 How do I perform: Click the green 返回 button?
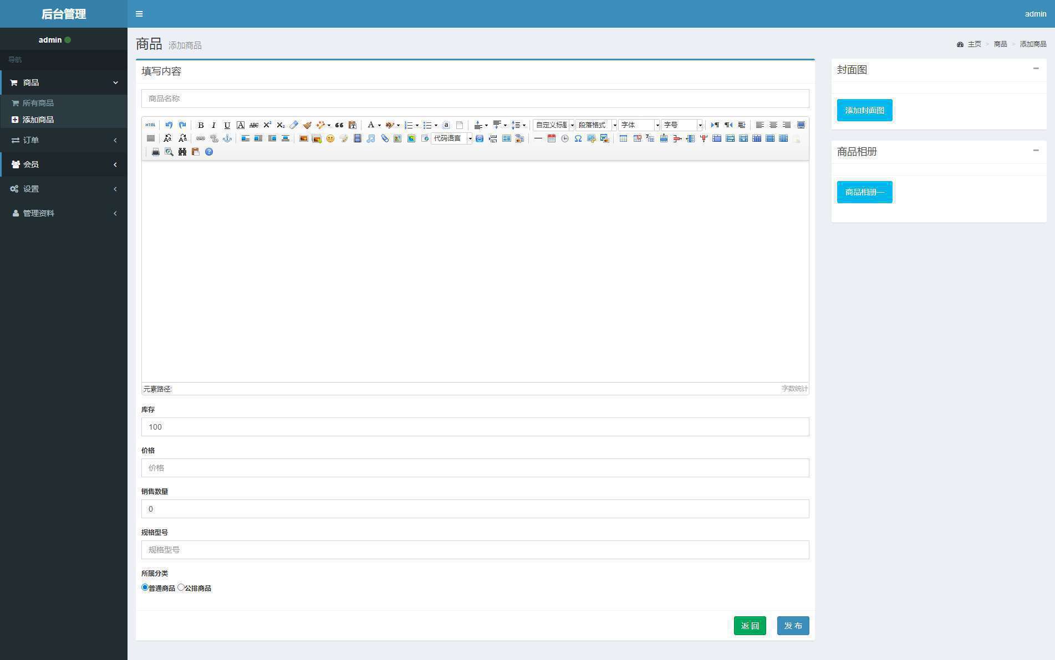(x=750, y=626)
